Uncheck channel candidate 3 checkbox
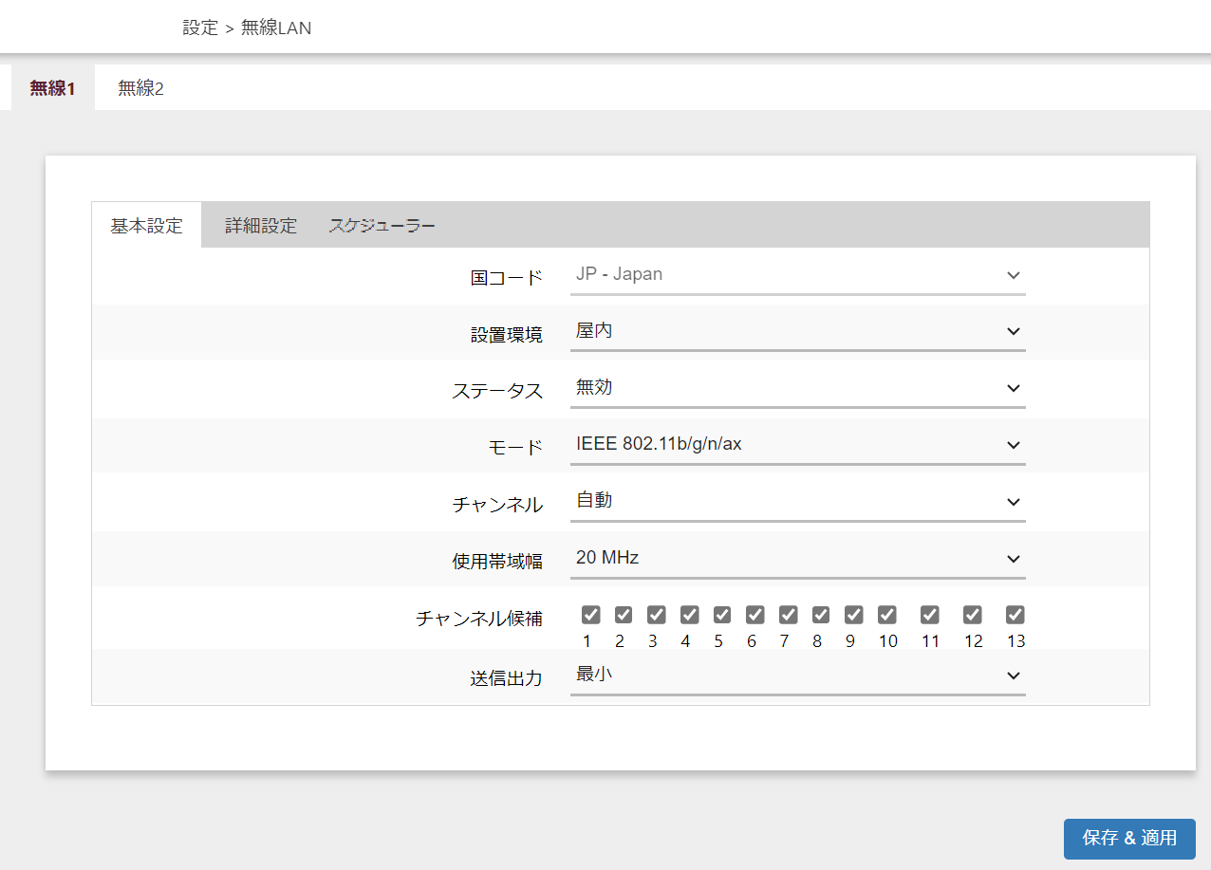Viewport: 1211px width, 870px height. (x=657, y=615)
